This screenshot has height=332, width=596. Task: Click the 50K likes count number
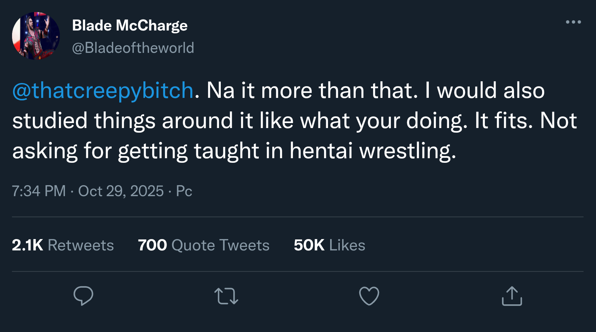(309, 245)
